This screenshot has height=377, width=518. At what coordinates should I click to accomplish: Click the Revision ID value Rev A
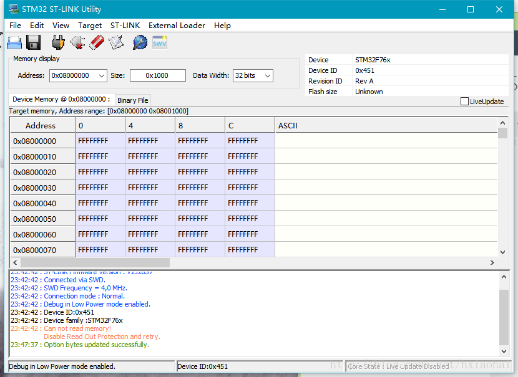[x=364, y=81]
